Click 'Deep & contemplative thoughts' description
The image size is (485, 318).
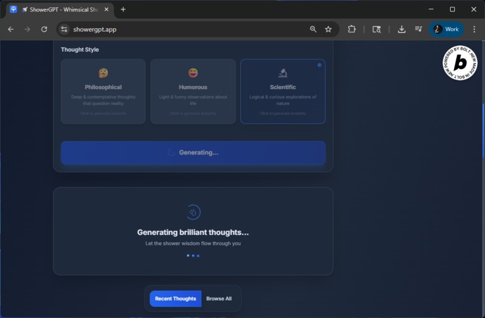coord(103,100)
